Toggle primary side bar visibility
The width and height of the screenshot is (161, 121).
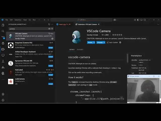(138, 20)
